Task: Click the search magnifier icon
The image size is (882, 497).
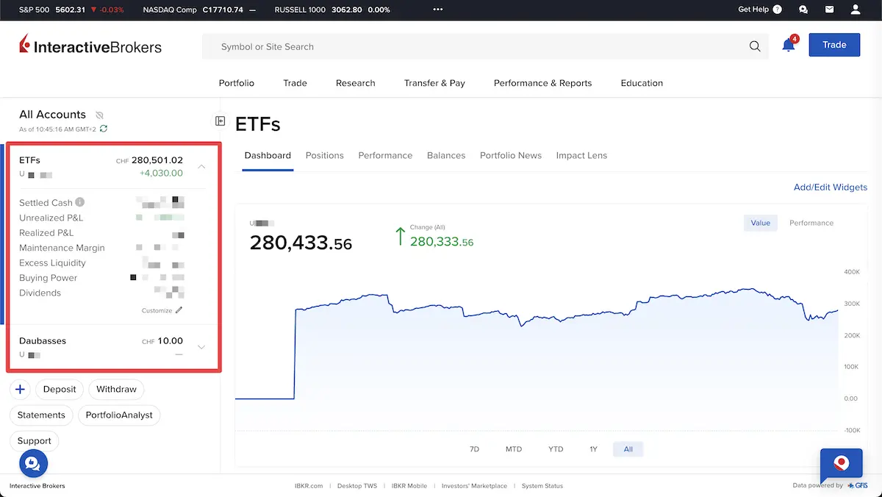Action: [755, 46]
